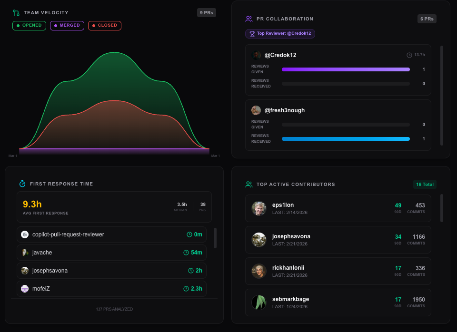
Task: Click the 16 Total badge
Action: [425, 185]
